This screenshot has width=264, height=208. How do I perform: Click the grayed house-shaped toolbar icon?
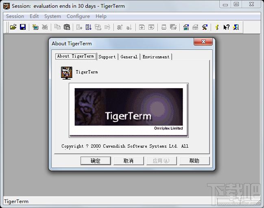[x=195, y=27]
